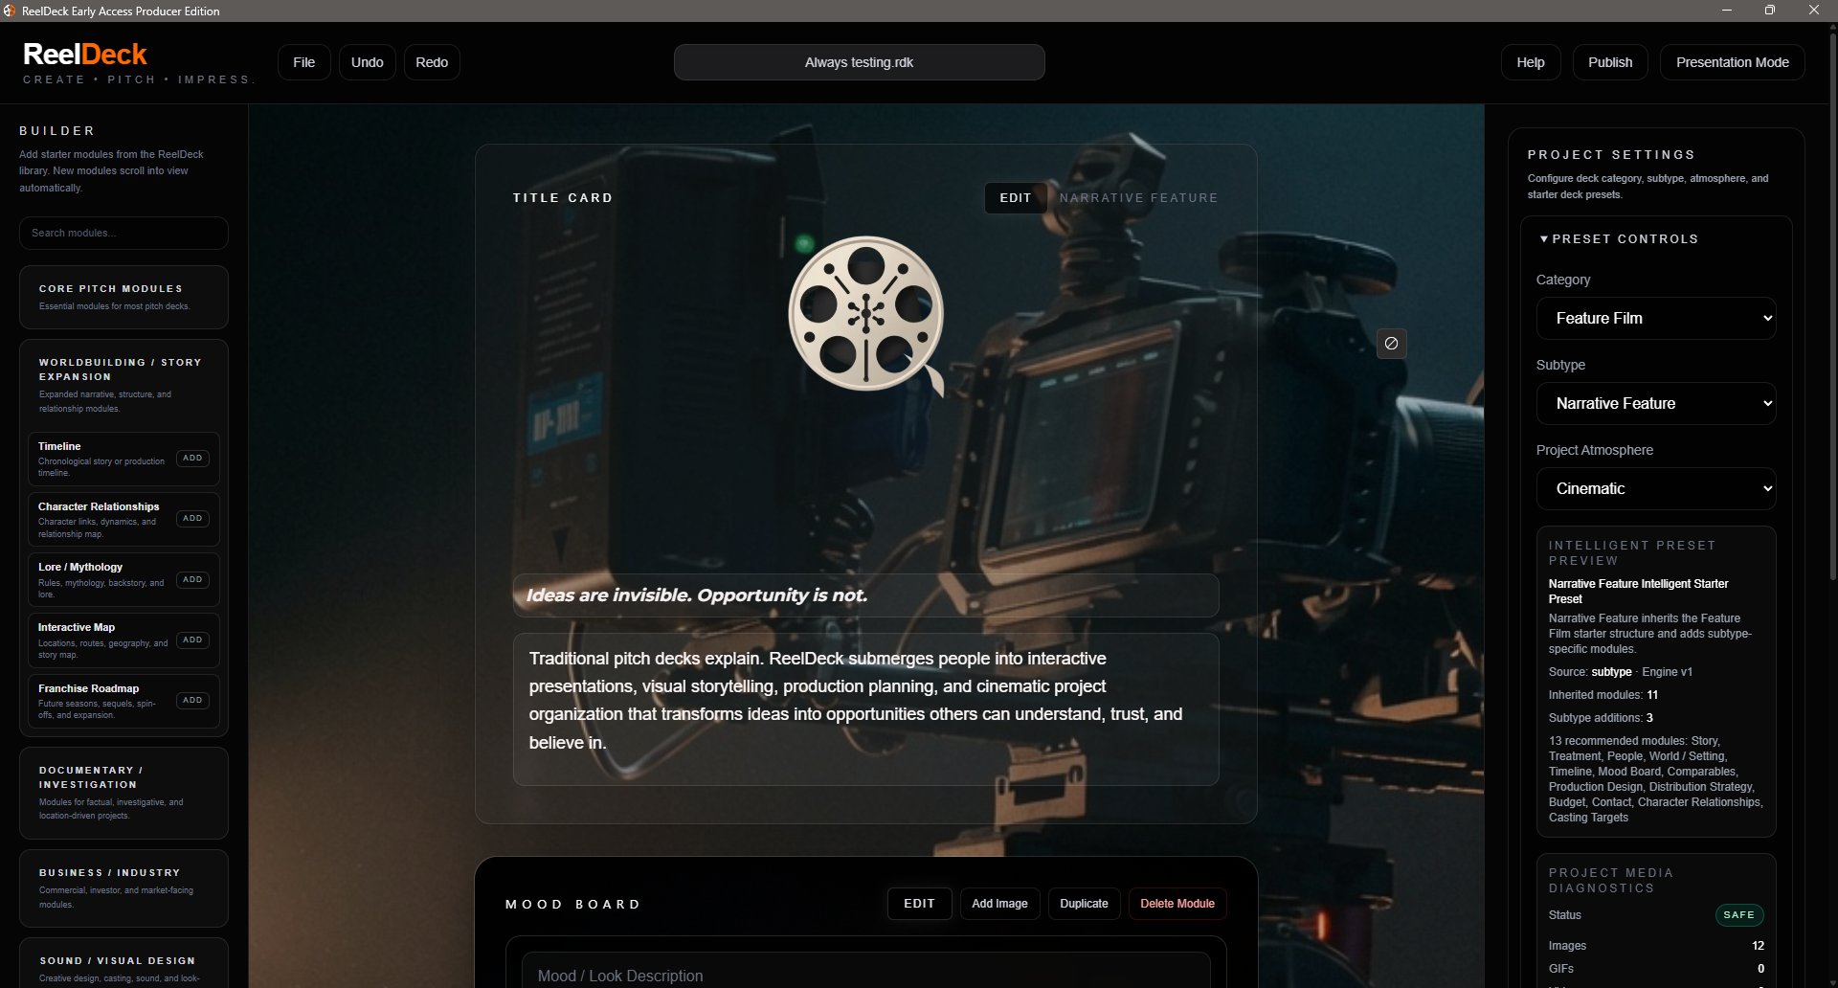Click the Images count value 12
The height and width of the screenshot is (988, 1838).
(1758, 946)
